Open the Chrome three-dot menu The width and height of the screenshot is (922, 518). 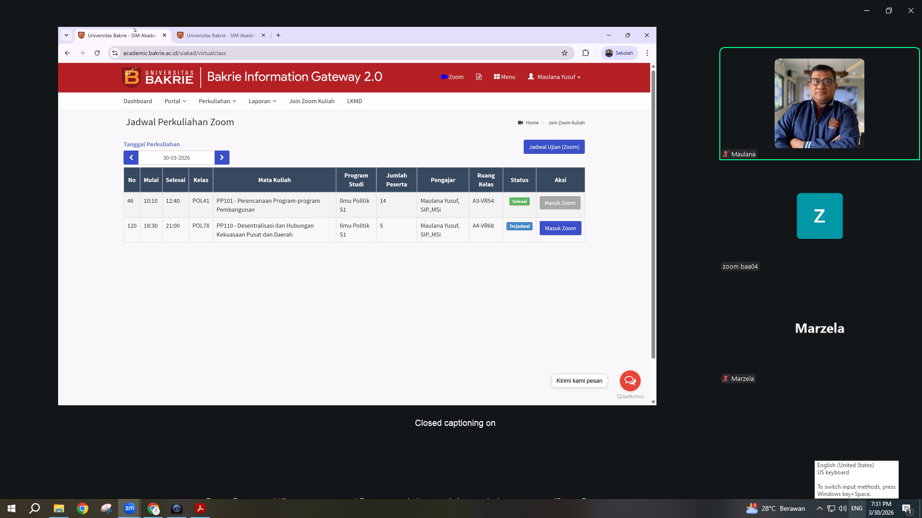click(647, 53)
